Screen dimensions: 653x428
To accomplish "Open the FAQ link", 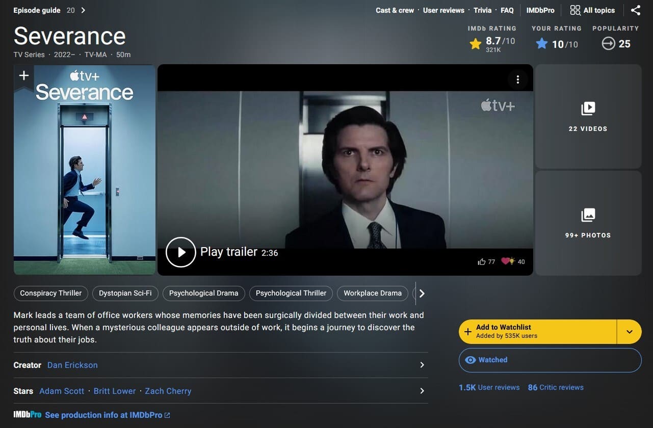I will (x=507, y=10).
